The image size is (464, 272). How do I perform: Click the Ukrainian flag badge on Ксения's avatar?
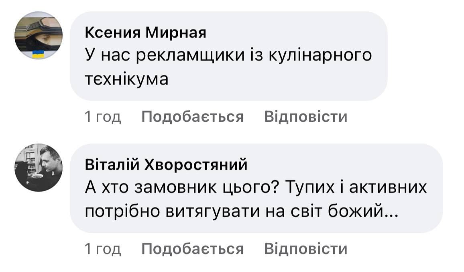point(38,54)
